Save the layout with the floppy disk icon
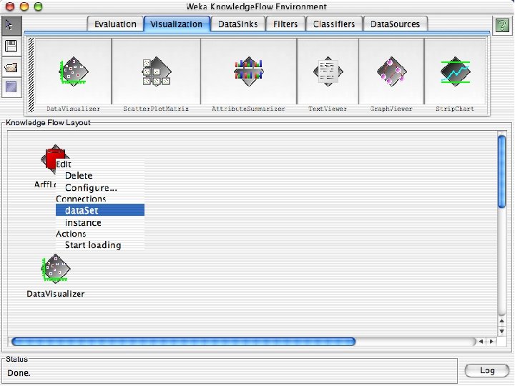Viewport: 515px width, 386px height. 11,46
